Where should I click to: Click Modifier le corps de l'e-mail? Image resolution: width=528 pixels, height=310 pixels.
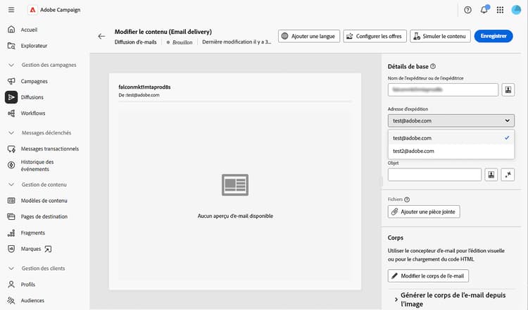coord(428,276)
